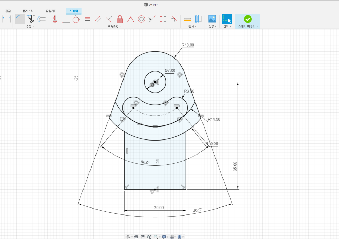Activate the Pan hand tool
The image size is (339, 239).
click(143, 237)
